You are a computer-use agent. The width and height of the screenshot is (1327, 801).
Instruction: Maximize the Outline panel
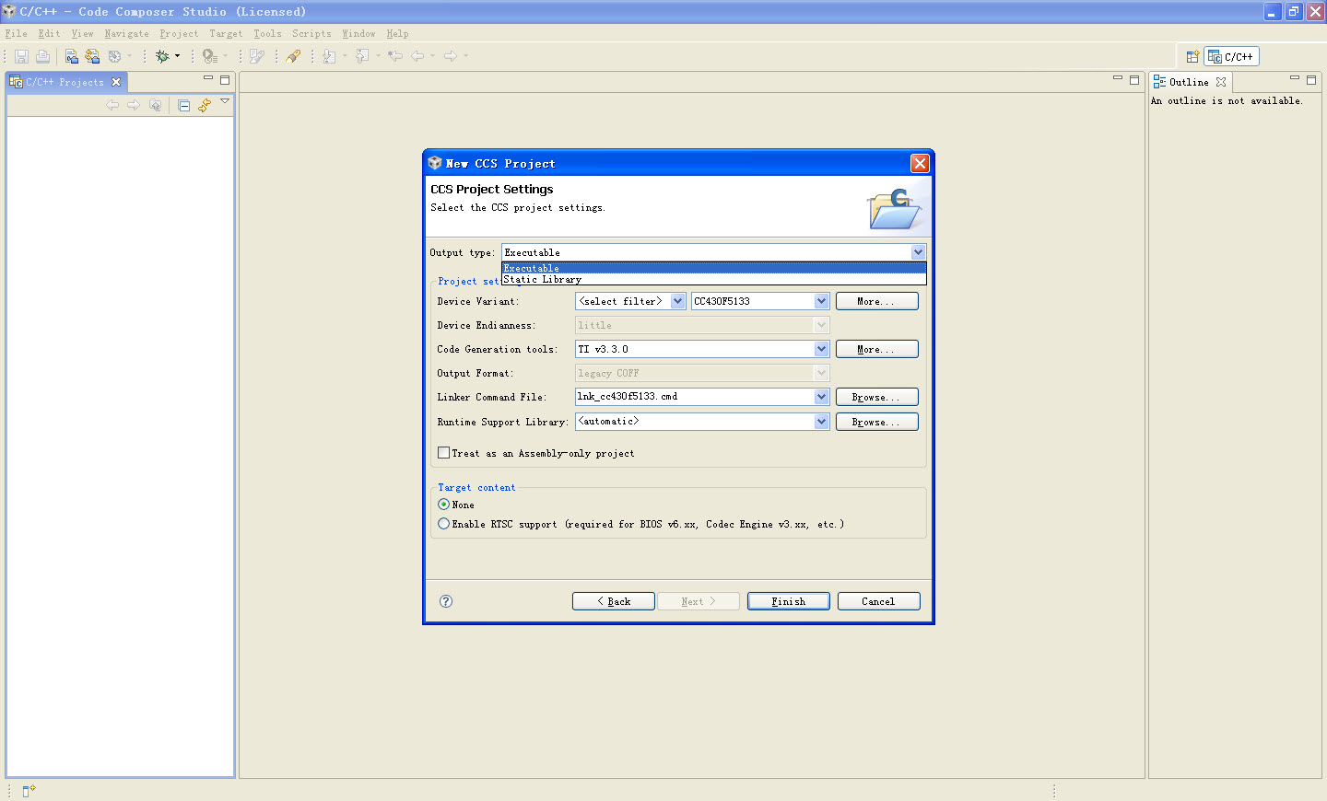point(1311,80)
